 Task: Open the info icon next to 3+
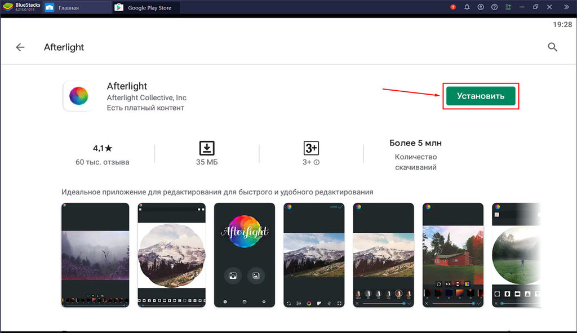pos(317,162)
